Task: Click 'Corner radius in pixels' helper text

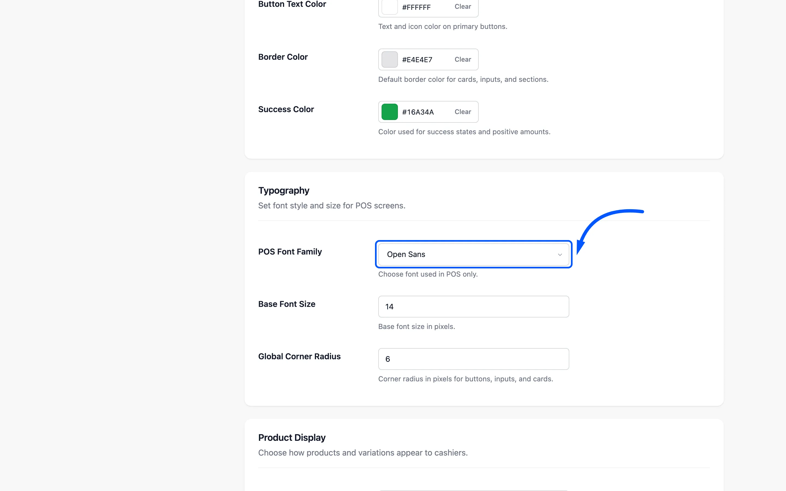Action: coord(465,379)
